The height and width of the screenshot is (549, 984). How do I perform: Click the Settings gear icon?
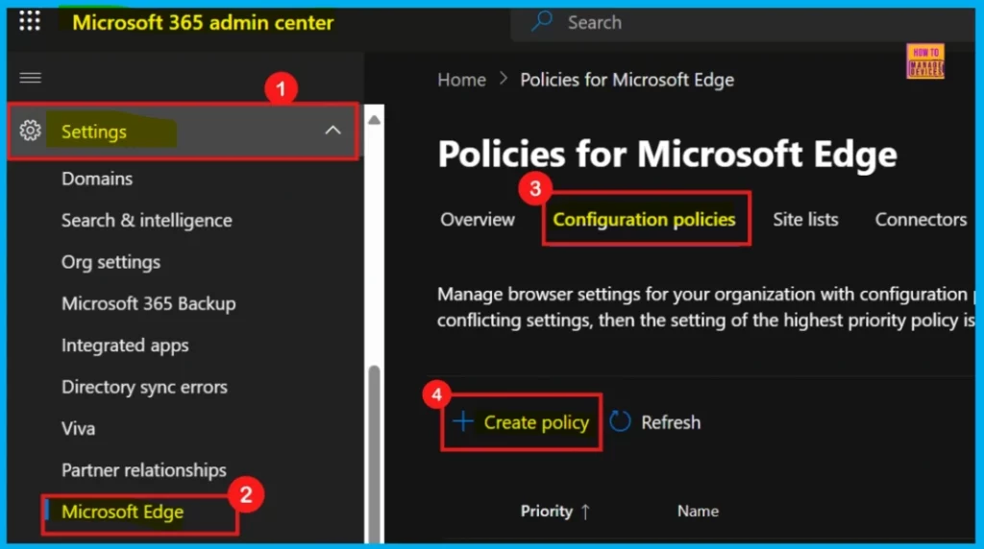point(30,131)
